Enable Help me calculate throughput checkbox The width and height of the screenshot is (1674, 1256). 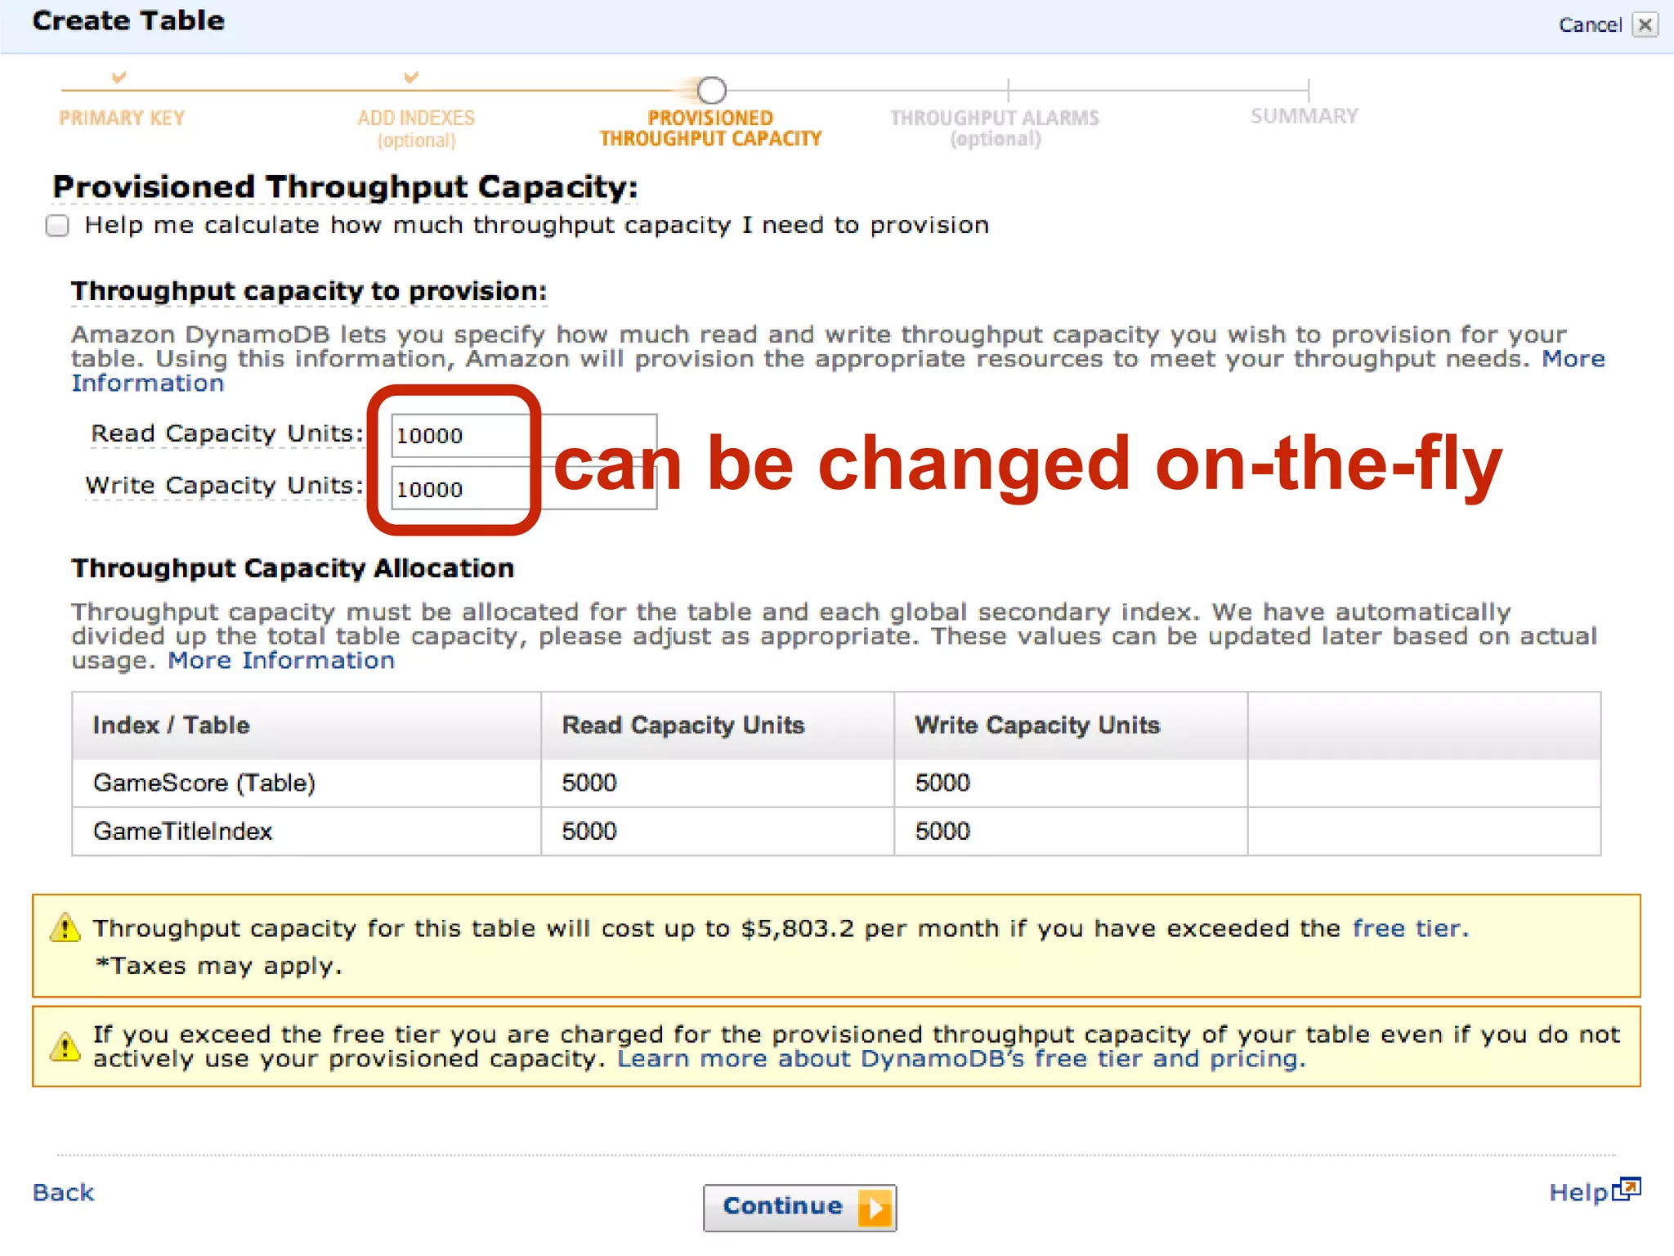57,226
